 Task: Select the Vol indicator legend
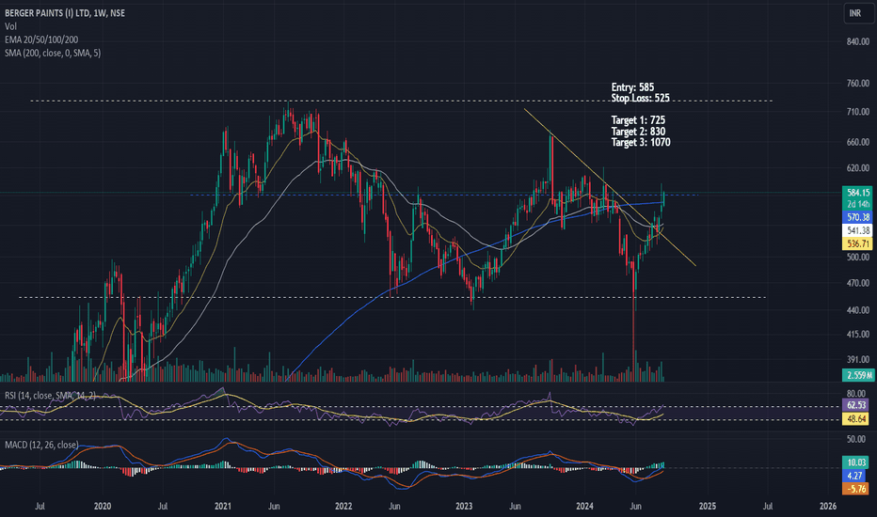10,26
